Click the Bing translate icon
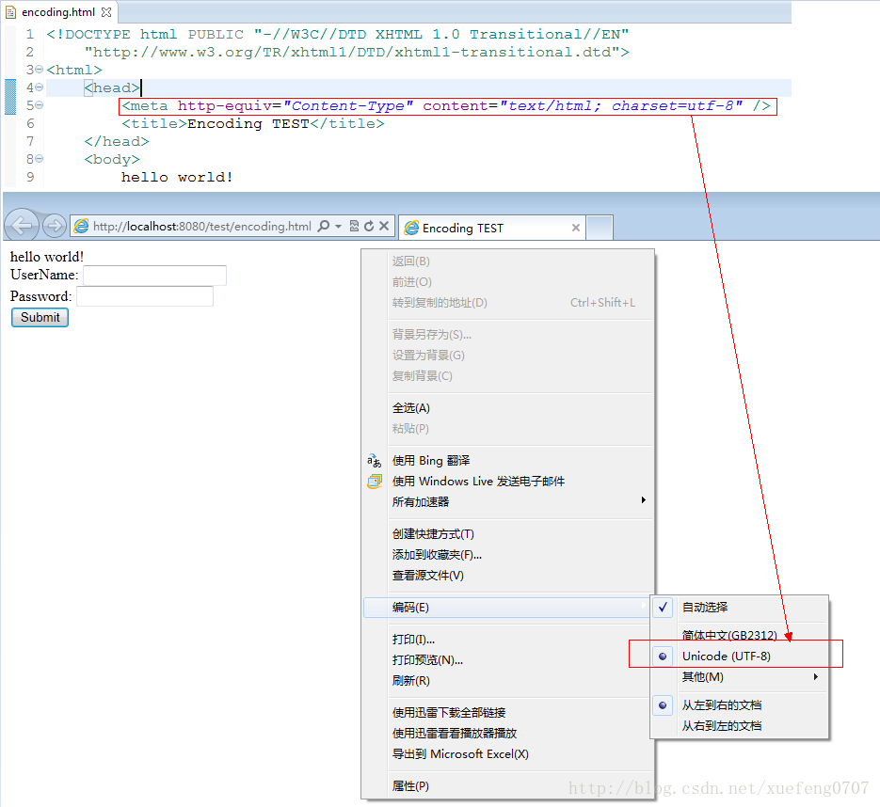 tap(375, 461)
